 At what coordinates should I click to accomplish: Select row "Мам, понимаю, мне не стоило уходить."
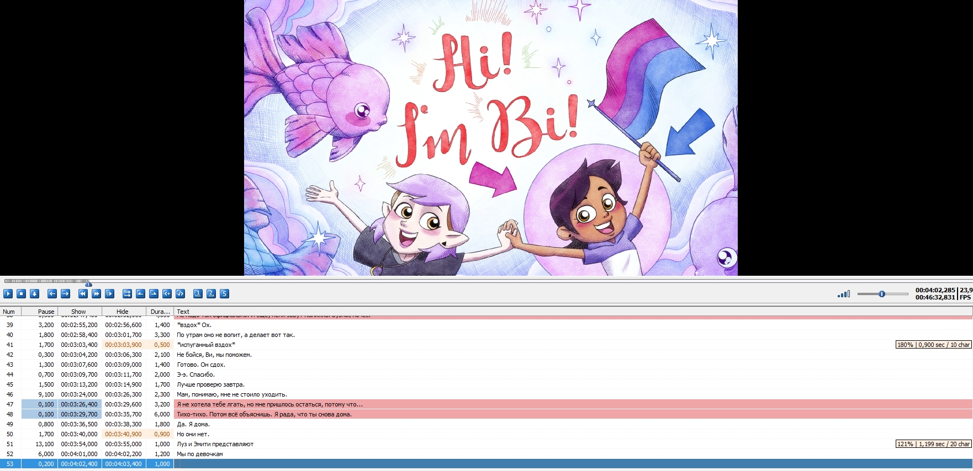coord(487,394)
